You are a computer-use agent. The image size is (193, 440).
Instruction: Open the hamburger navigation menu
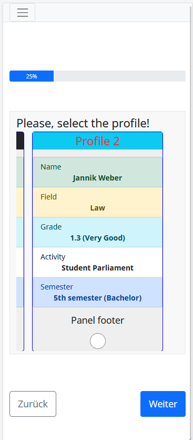pyautogui.click(x=23, y=12)
